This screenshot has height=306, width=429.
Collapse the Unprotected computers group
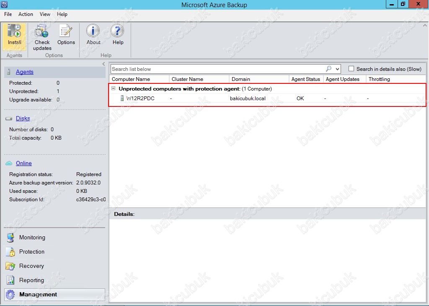click(x=113, y=88)
